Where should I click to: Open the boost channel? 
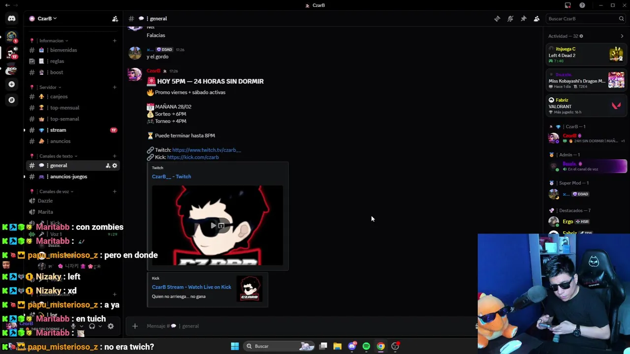point(73,72)
